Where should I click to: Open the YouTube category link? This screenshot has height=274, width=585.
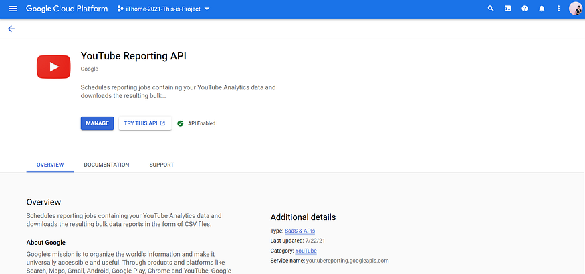(x=306, y=251)
